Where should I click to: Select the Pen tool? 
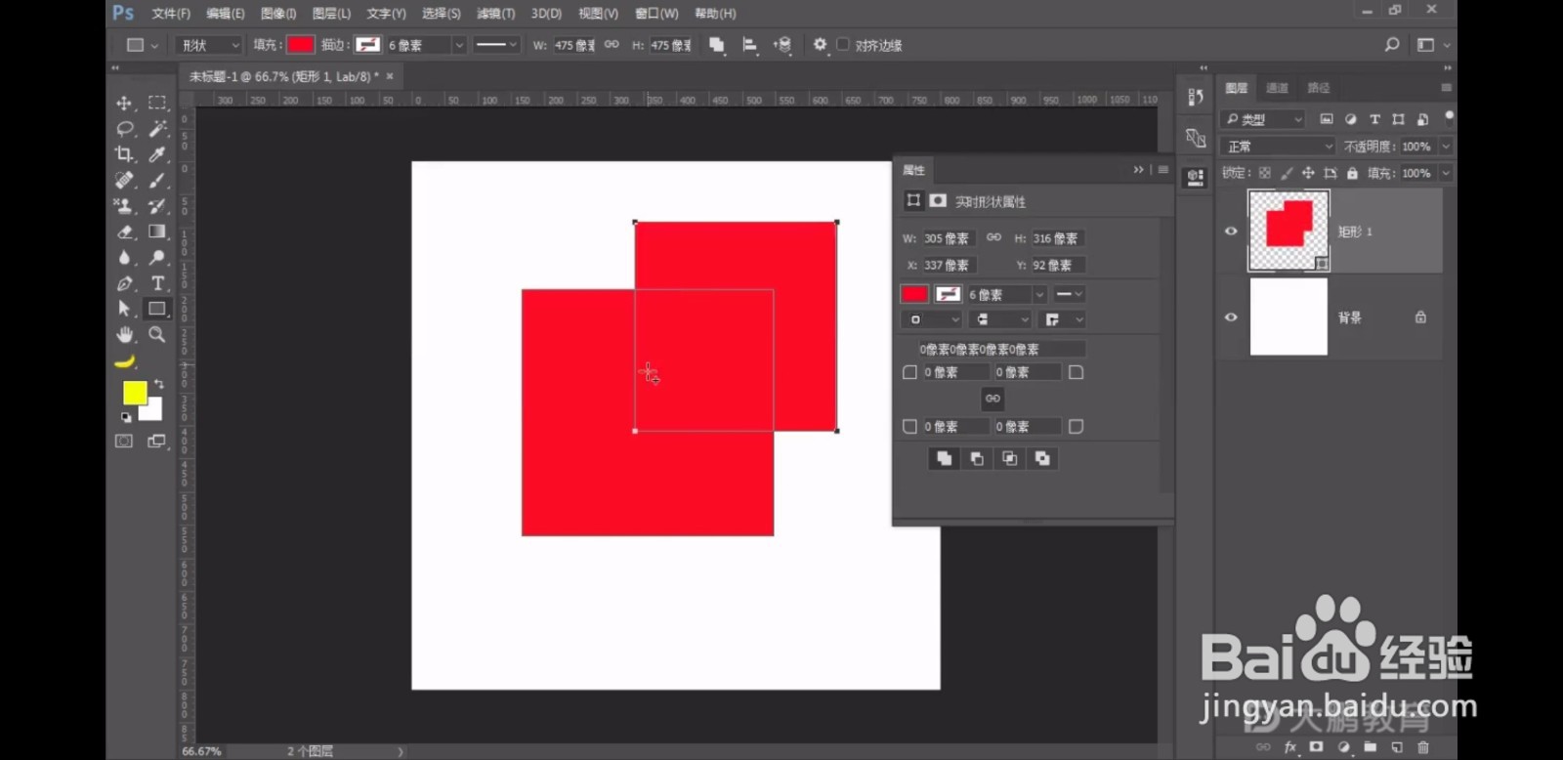point(124,283)
